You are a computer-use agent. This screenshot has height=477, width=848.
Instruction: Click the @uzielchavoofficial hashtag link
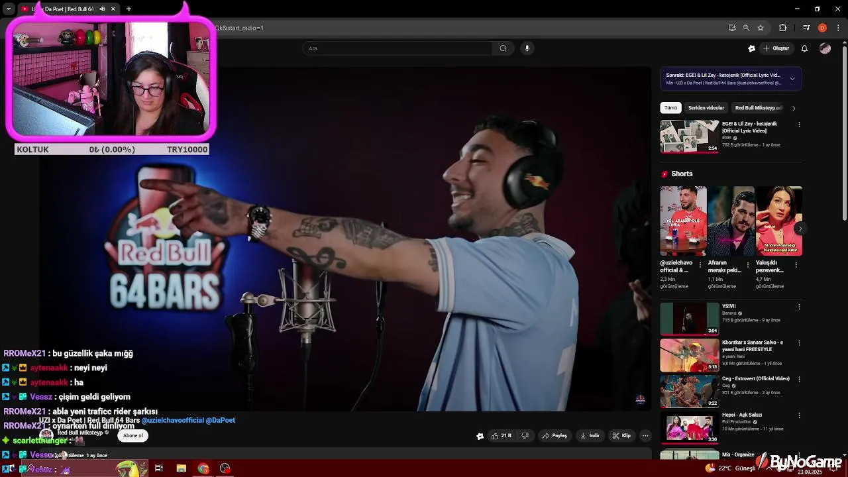pyautogui.click(x=172, y=420)
